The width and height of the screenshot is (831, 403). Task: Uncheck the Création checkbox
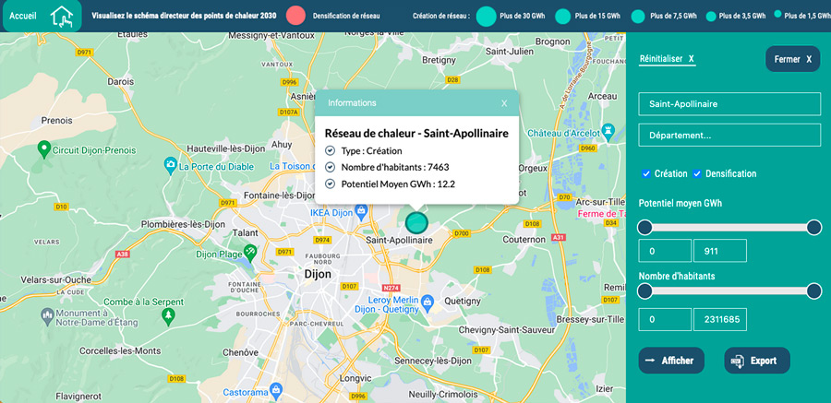(x=646, y=173)
